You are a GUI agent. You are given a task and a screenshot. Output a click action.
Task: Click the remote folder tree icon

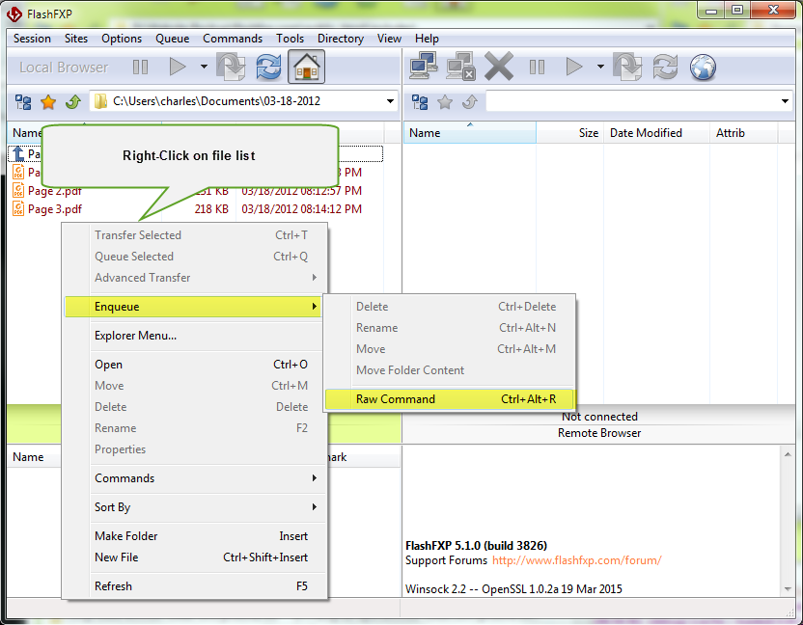tap(420, 102)
